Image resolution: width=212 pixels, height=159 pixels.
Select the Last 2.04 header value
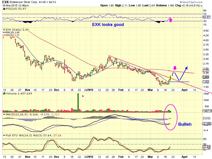[149, 5]
